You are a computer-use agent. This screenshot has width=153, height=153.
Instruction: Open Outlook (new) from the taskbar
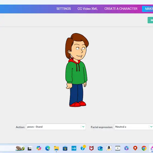[100, 148]
